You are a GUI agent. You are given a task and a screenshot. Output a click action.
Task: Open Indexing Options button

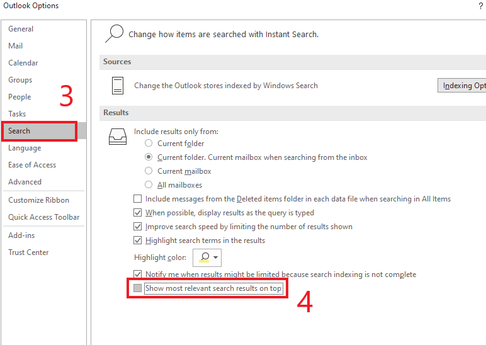[x=462, y=86]
